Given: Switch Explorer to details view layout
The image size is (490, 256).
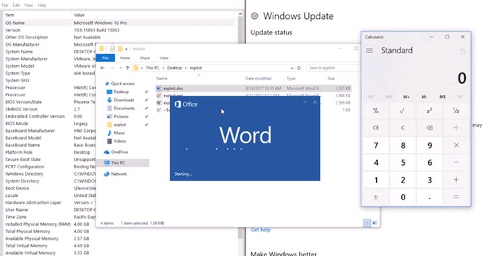Looking at the screenshot, I should click(x=367, y=223).
